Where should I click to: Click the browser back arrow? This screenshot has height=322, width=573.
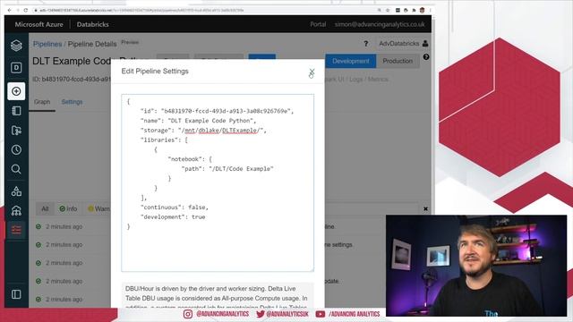point(10,10)
